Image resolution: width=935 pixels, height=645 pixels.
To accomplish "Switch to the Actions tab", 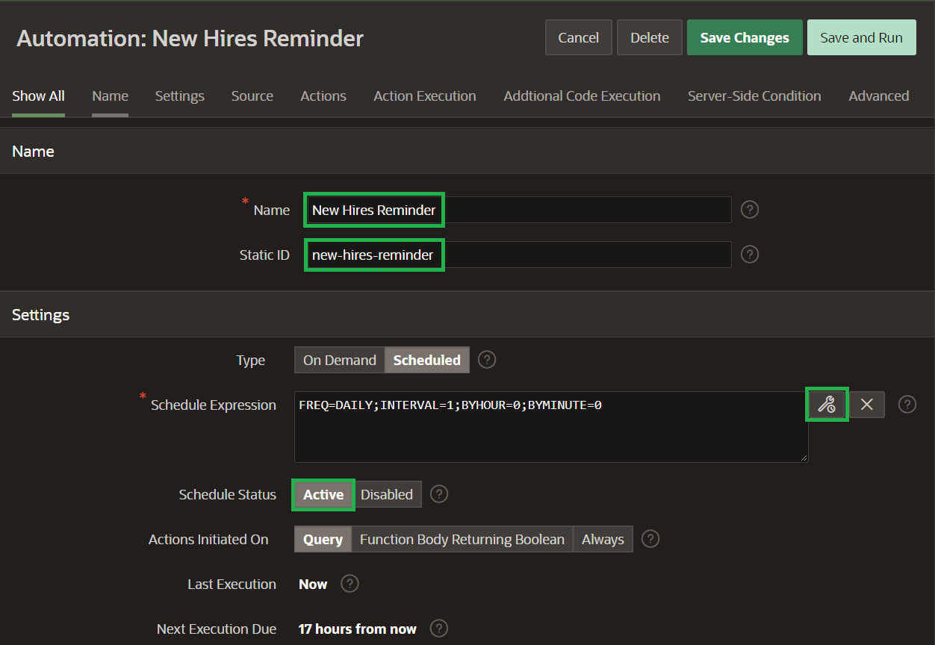I will coord(323,96).
